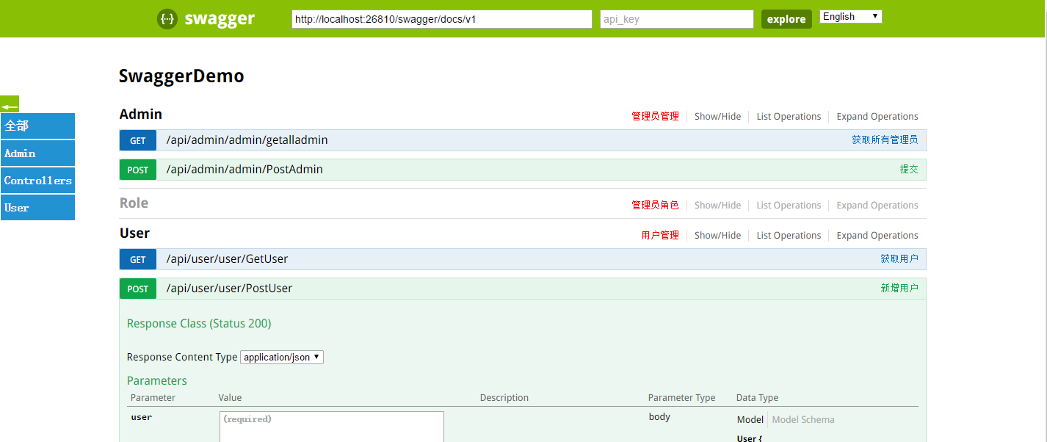Click 获取所有管理员 description link
1047x442 pixels.
(885, 140)
